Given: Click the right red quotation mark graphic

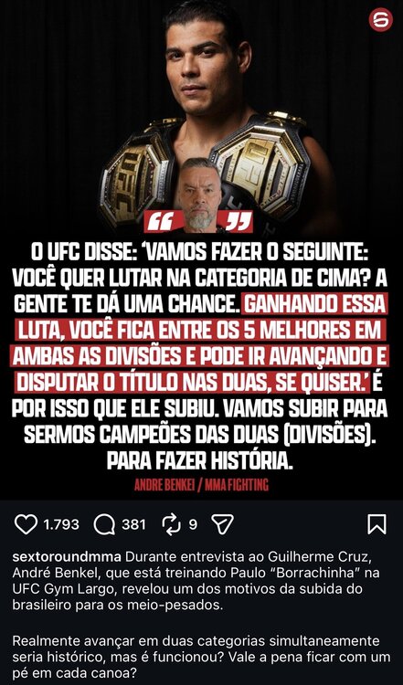Looking at the screenshot, I should pos(239,222).
